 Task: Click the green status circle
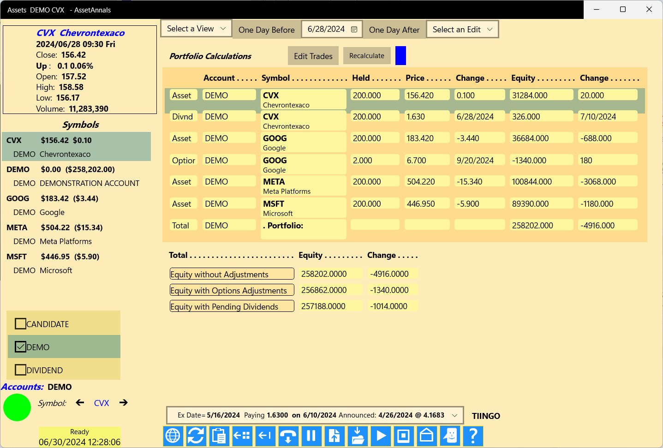[17, 407]
